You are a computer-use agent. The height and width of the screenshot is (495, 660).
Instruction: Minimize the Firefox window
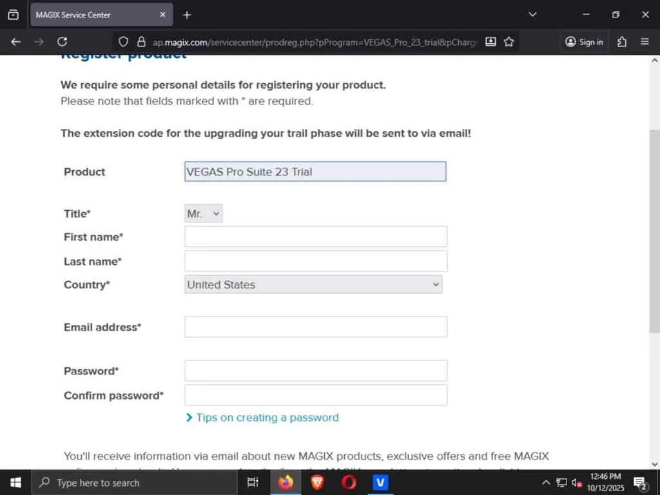pyautogui.click(x=586, y=14)
